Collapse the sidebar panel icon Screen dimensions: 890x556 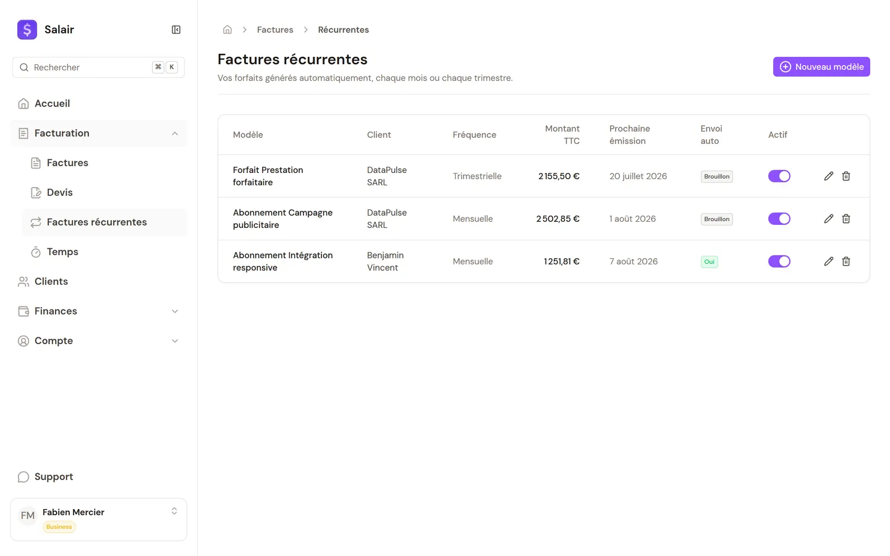pyautogui.click(x=176, y=30)
